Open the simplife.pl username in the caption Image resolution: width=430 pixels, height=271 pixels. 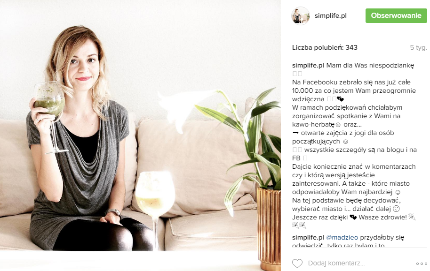coord(308,65)
